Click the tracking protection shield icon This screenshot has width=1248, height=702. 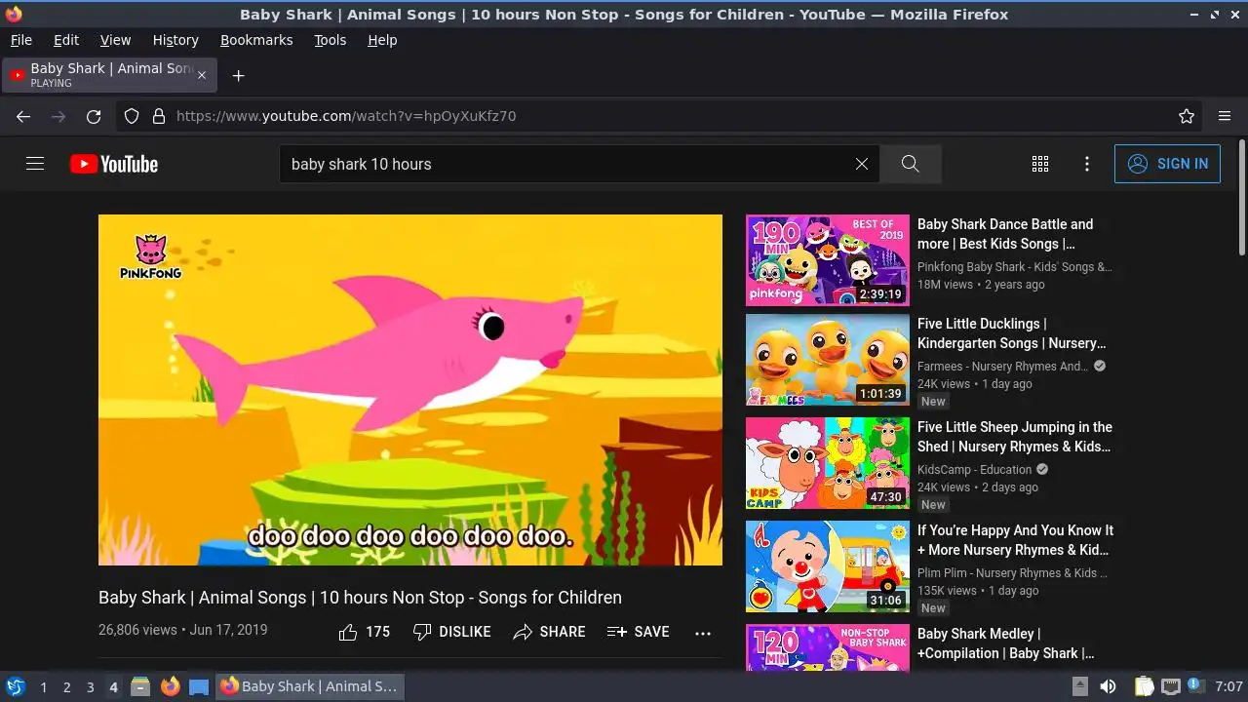pyautogui.click(x=132, y=116)
